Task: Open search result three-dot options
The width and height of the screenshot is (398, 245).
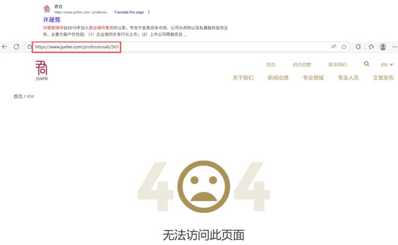Action: pyautogui.click(x=149, y=12)
